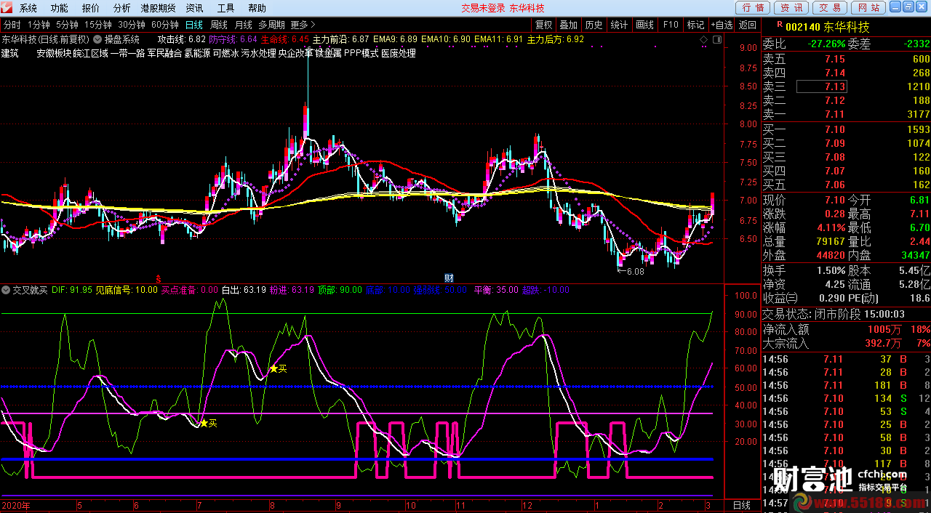Open the 报价 menu

click(91, 8)
